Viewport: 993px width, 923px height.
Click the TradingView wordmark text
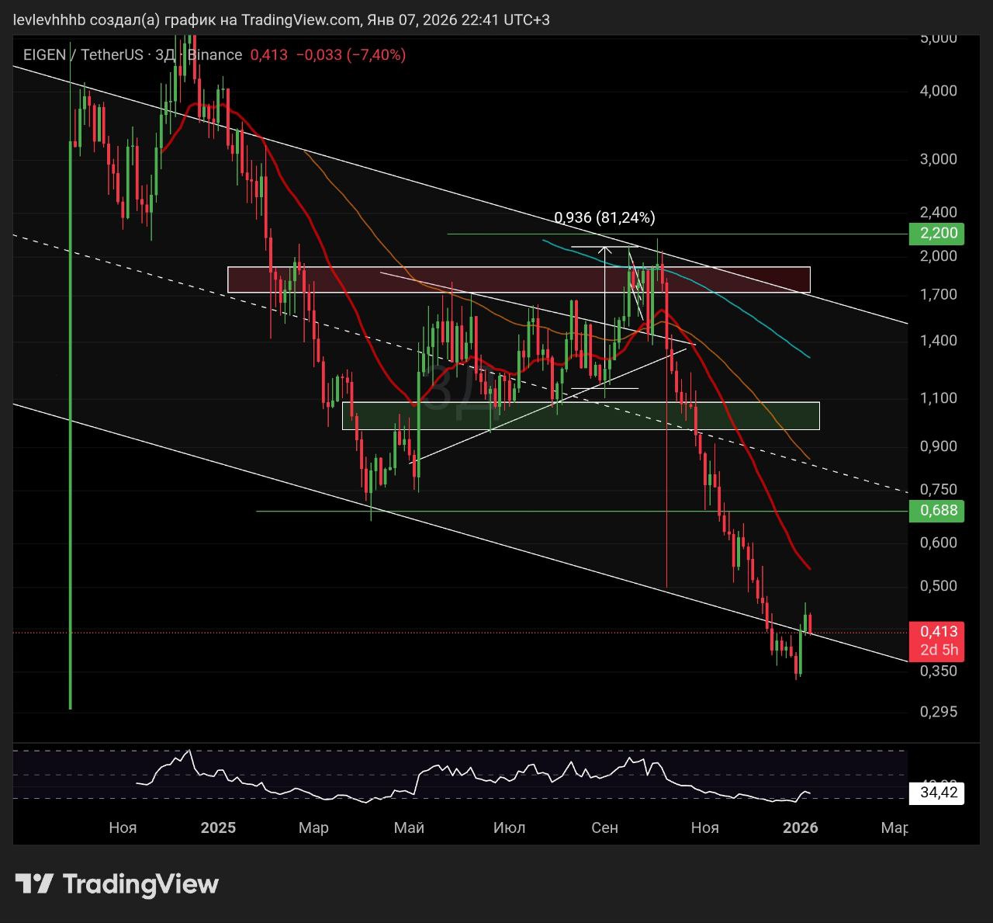point(140,883)
